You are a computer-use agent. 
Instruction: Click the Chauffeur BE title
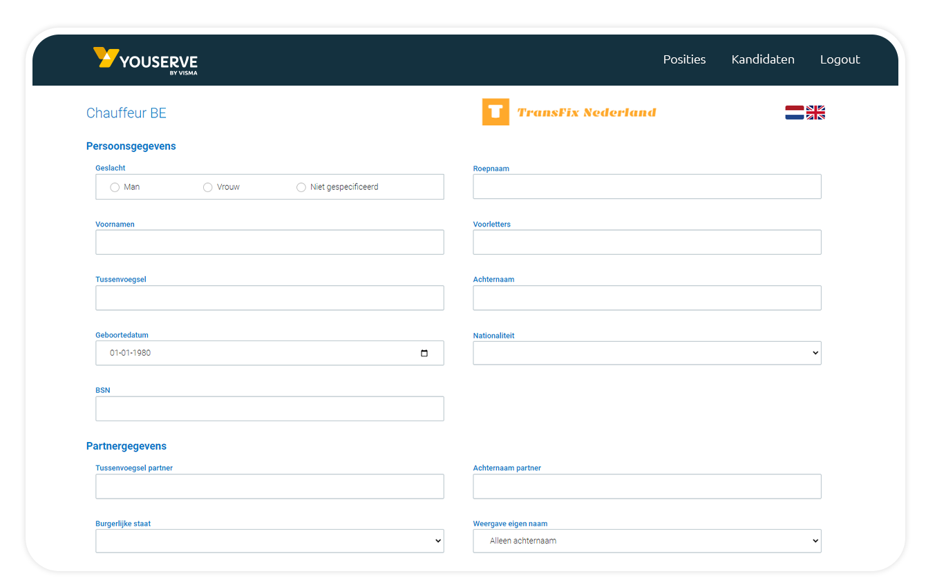point(126,113)
